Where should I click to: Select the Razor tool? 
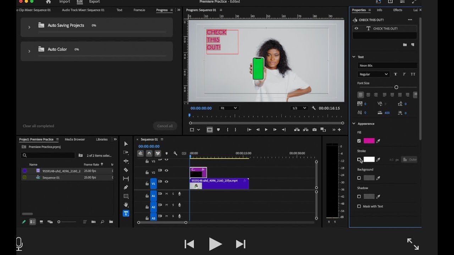coord(126,170)
